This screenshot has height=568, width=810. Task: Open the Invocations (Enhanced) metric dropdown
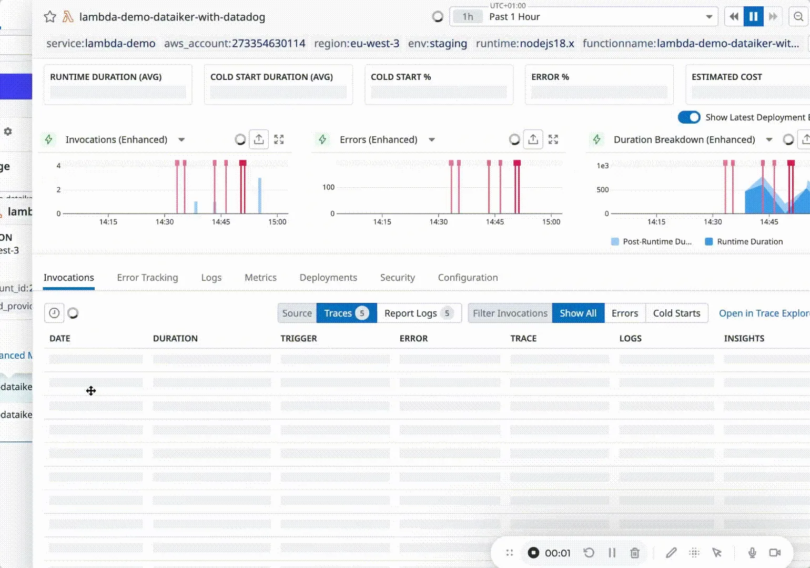pos(181,139)
